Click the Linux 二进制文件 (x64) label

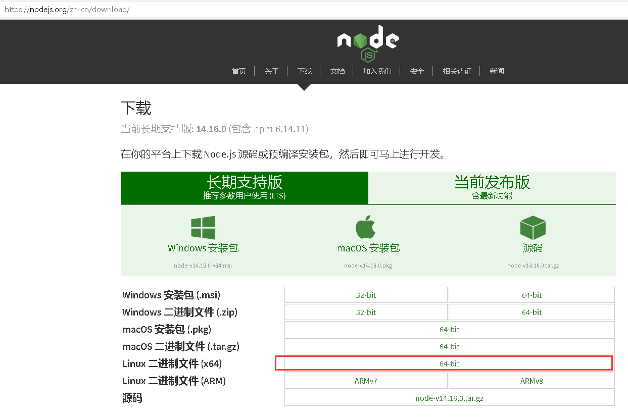tap(172, 363)
